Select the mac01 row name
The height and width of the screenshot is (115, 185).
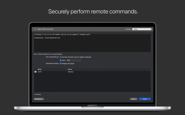click(x=40, y=72)
